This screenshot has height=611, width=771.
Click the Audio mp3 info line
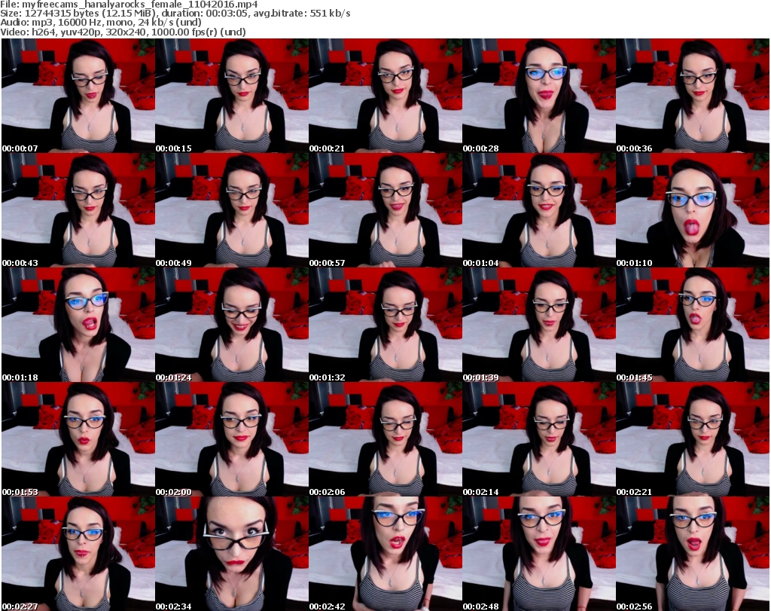click(101, 22)
